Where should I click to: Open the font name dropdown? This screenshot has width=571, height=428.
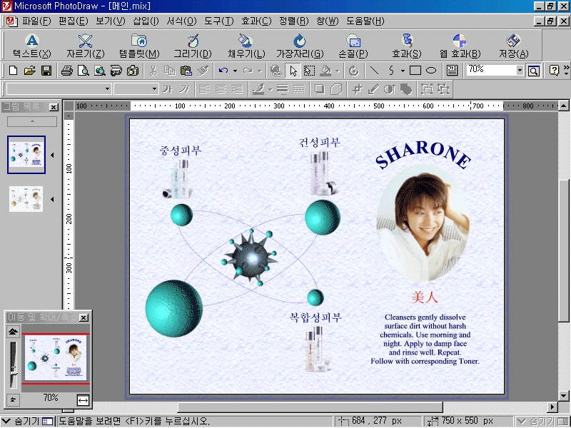point(107,88)
